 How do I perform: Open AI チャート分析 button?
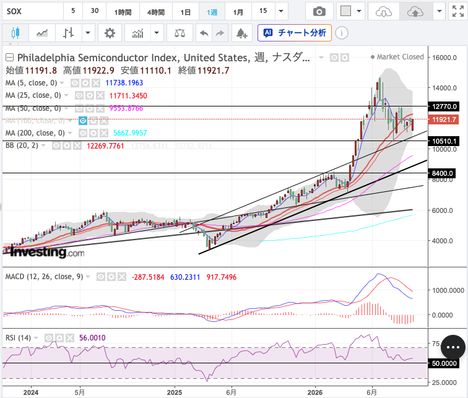click(295, 33)
